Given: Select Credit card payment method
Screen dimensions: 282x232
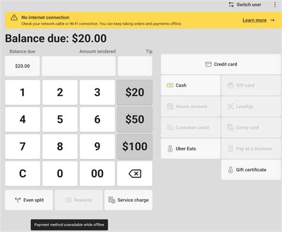Looking at the screenshot, I should point(221,64).
